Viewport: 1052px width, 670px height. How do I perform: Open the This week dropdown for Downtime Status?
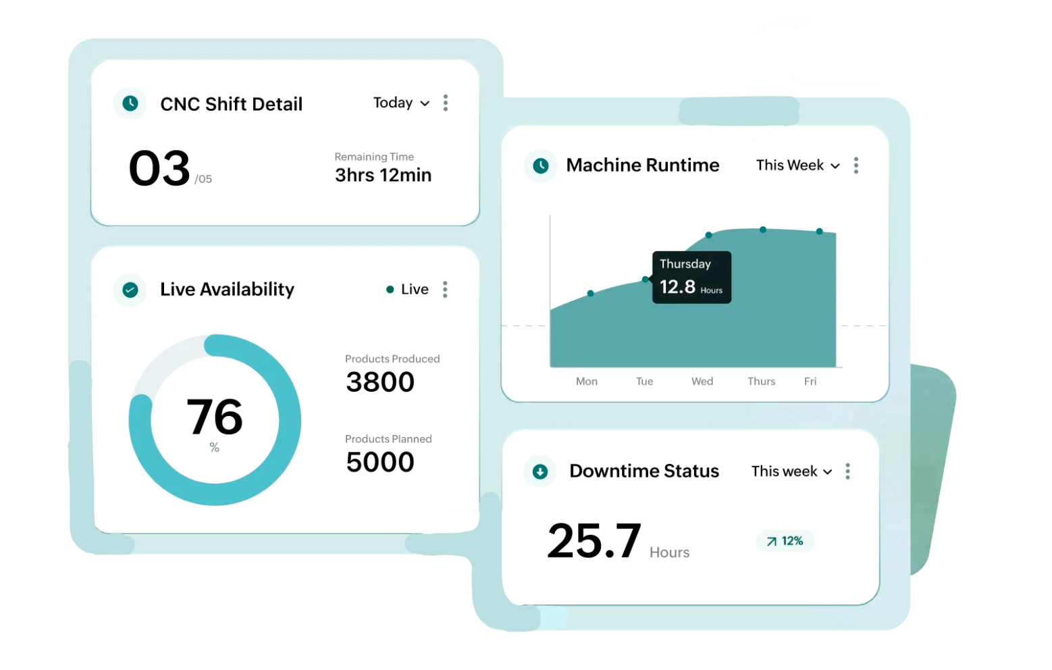(x=792, y=471)
